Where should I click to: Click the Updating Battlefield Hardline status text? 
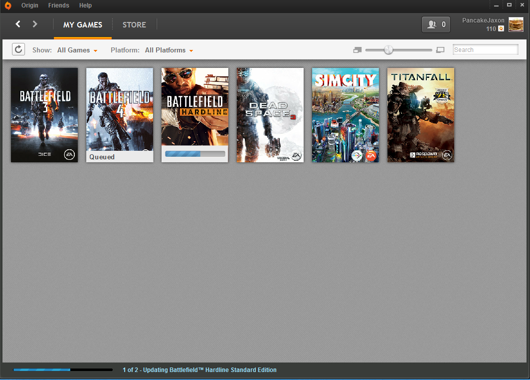[x=199, y=370]
